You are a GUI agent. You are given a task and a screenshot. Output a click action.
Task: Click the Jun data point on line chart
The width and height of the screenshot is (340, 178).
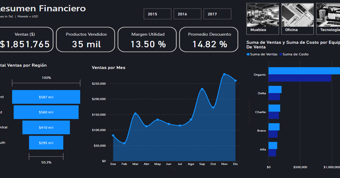click(x=169, y=124)
